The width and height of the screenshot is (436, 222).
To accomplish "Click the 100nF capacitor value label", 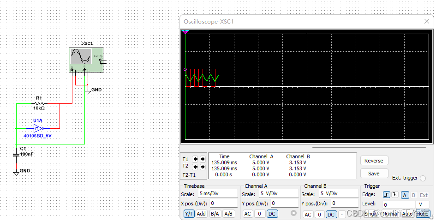I will 27,154.
